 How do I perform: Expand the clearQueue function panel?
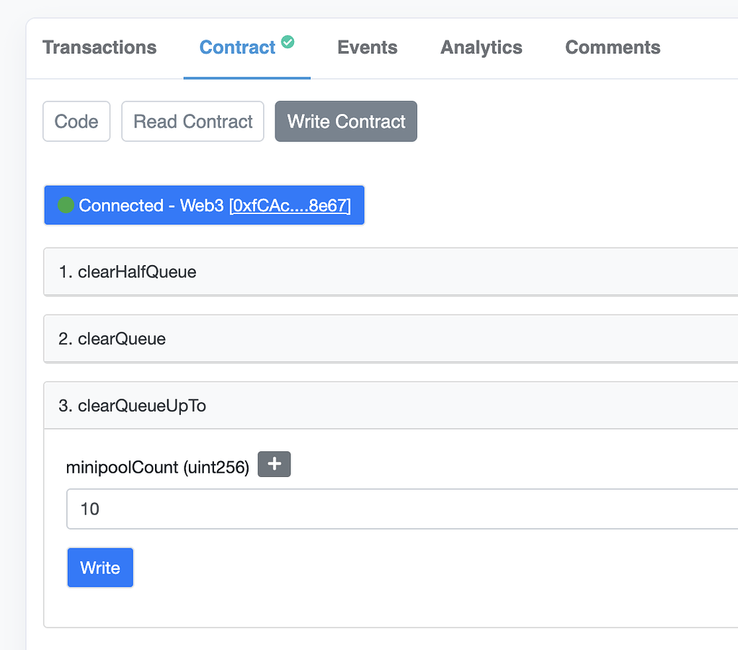[288, 338]
